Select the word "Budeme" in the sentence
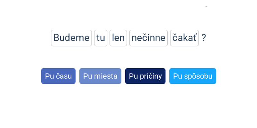The image size is (257, 128). 71,38
